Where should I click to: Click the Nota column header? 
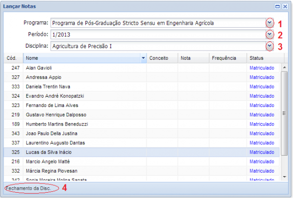(x=193, y=58)
